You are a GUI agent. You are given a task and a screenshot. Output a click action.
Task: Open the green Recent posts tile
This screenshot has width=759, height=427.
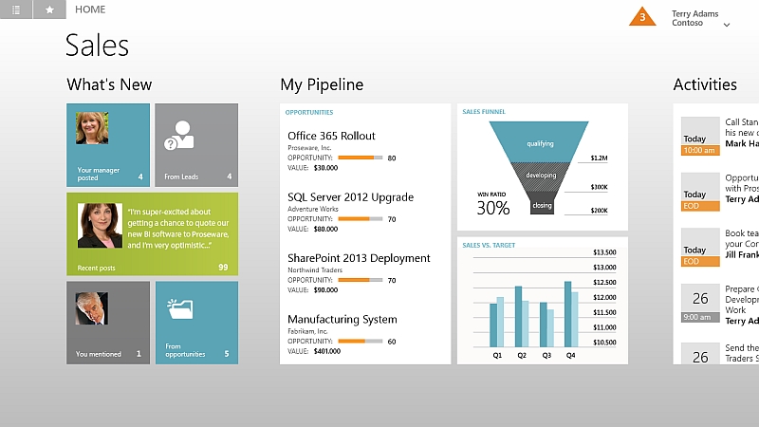click(x=152, y=233)
